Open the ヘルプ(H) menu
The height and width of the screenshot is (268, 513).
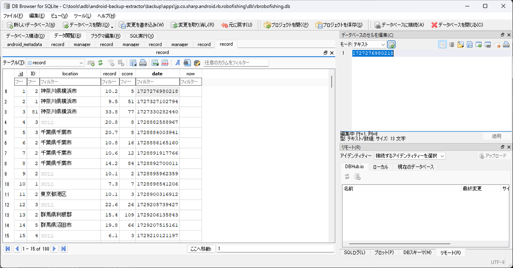tap(106, 16)
